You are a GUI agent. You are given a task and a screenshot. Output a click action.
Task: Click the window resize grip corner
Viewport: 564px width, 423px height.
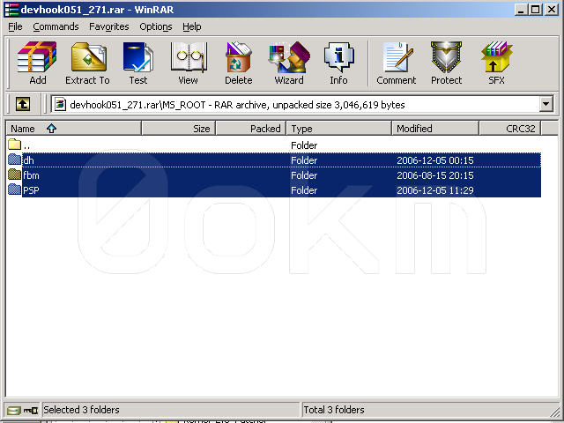(x=554, y=412)
